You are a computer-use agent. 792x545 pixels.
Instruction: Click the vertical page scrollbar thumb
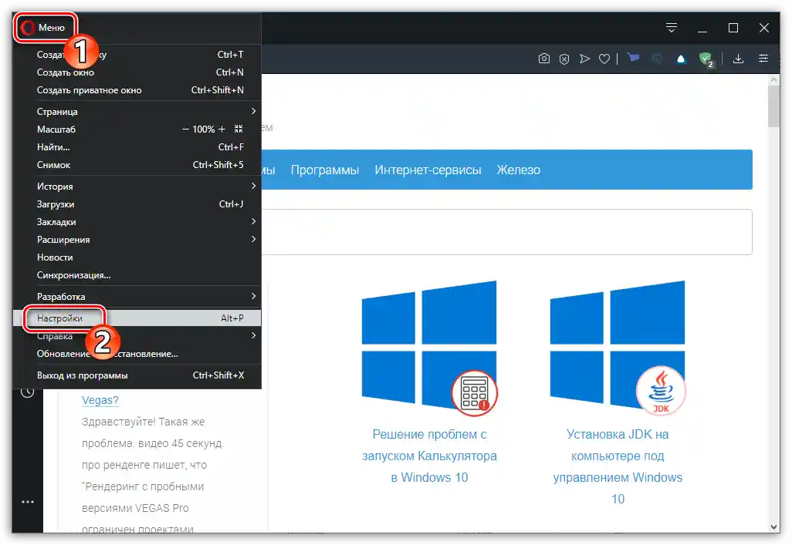click(773, 106)
